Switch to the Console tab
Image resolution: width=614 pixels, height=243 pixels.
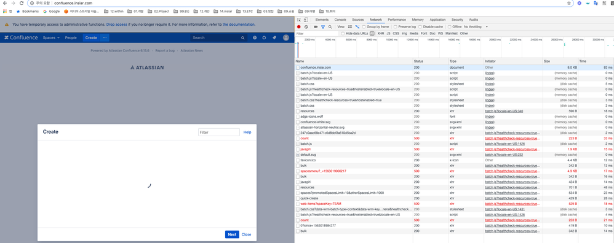point(340,20)
